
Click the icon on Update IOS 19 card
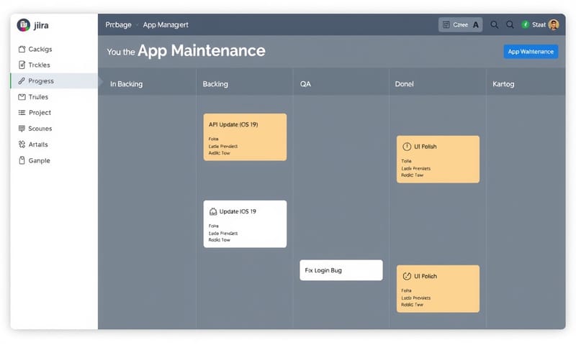213,211
